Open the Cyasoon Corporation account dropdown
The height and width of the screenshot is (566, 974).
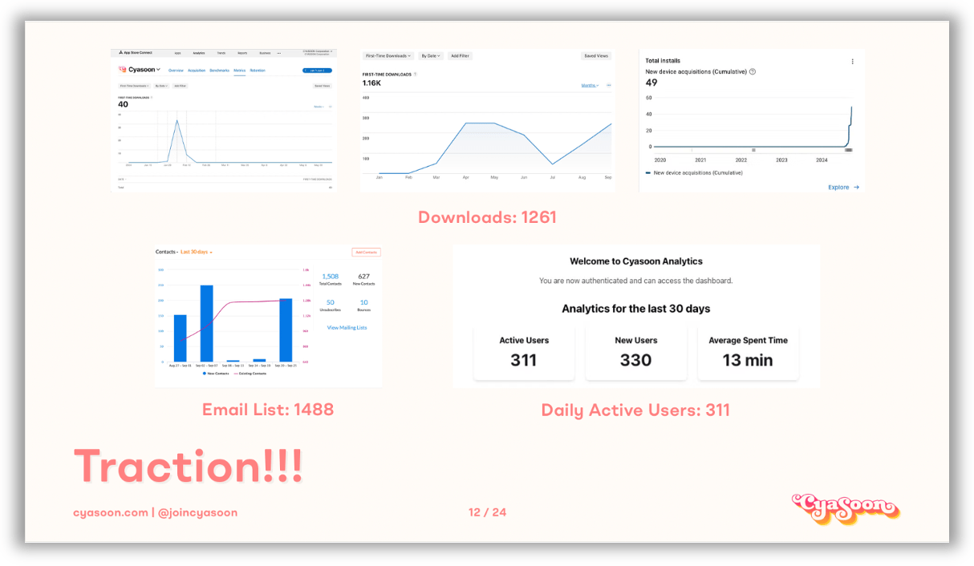coord(317,53)
